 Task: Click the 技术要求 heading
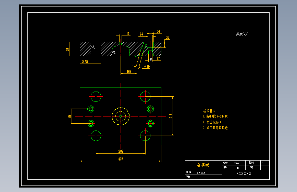point(209,111)
